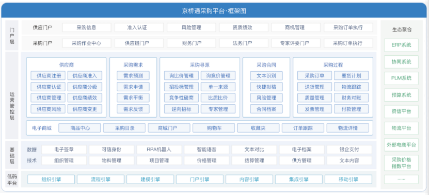Viewport: 429px width, 195px height.
Task: Click the 质量管理 box
Action: (314, 98)
